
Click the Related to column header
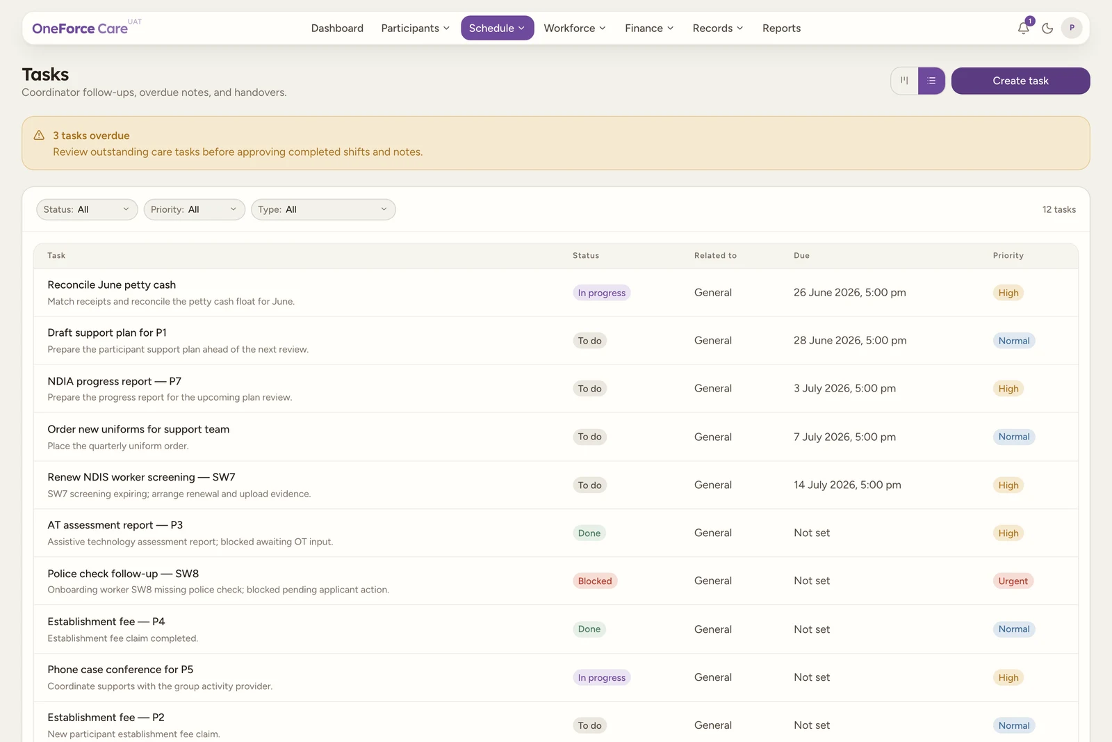(x=715, y=256)
